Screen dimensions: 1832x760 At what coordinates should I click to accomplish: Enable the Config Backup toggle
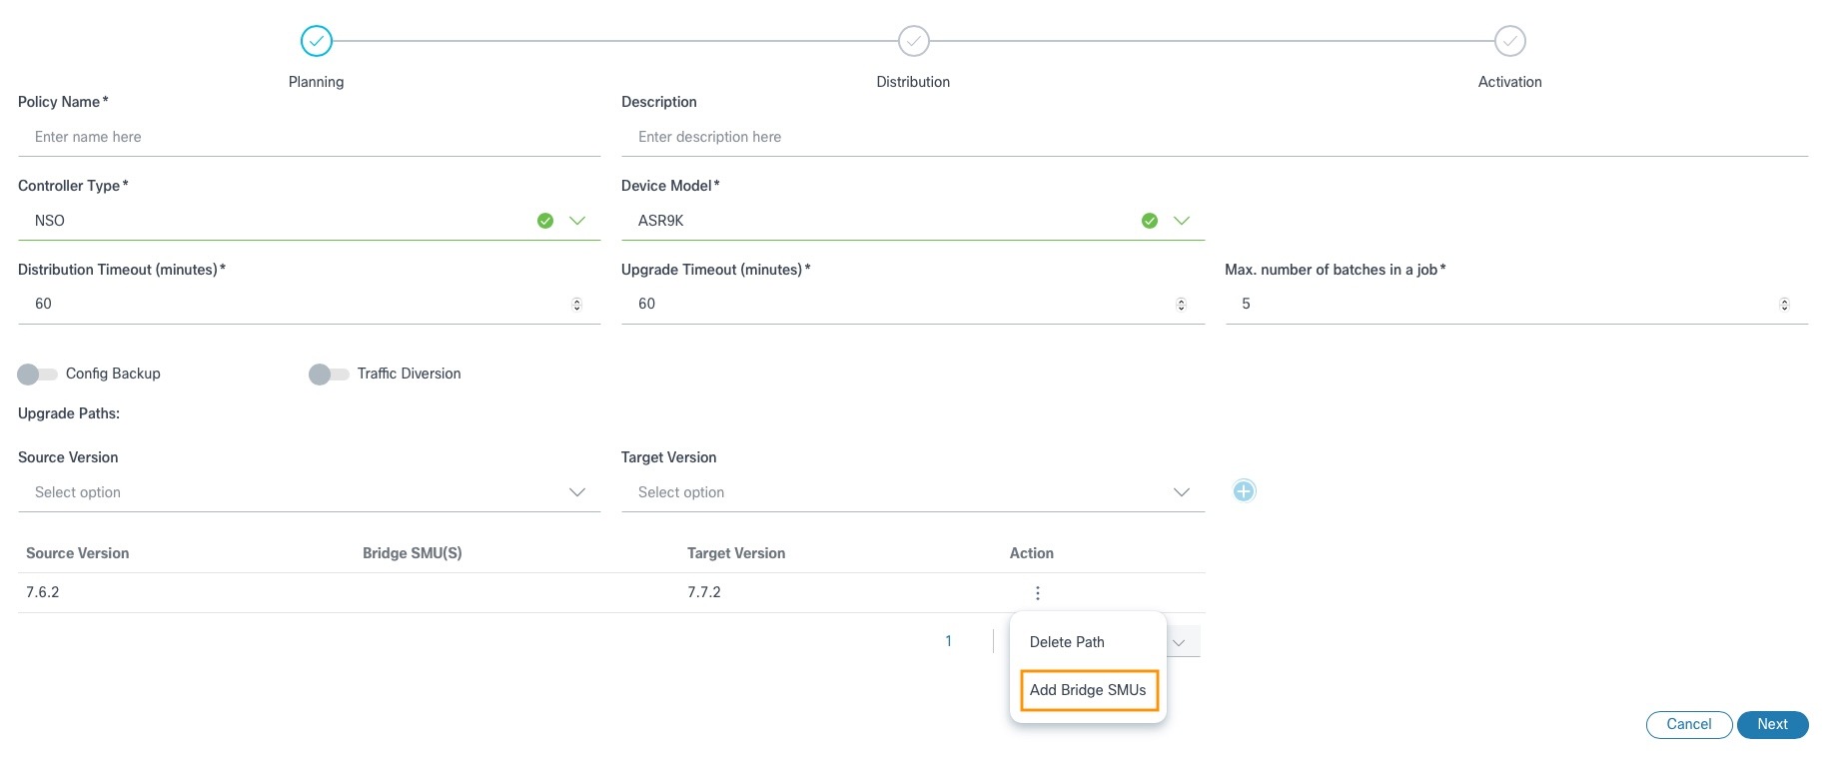point(38,375)
